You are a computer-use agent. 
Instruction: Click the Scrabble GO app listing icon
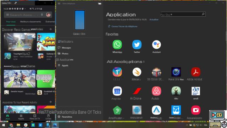coord(40,92)
